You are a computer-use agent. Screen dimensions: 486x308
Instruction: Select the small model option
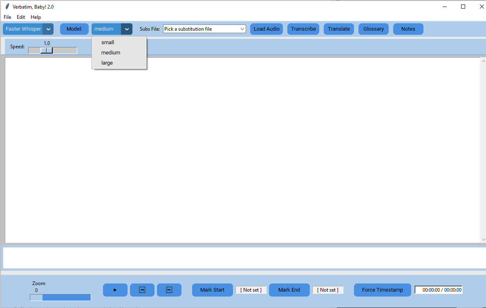pos(108,43)
